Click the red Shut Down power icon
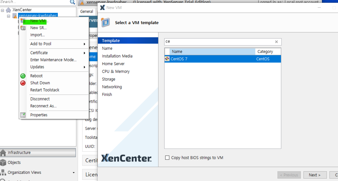338x181 pixels. (23, 83)
